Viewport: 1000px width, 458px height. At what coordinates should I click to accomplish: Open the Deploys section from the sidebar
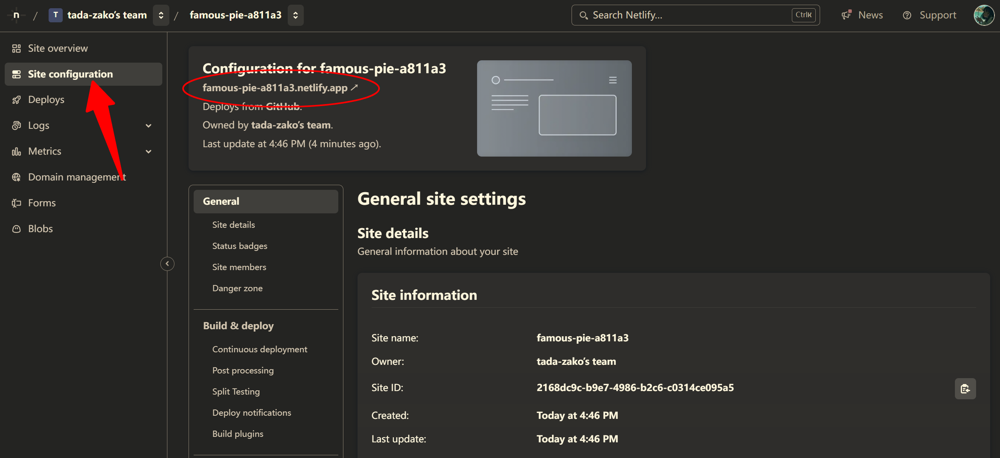46,99
